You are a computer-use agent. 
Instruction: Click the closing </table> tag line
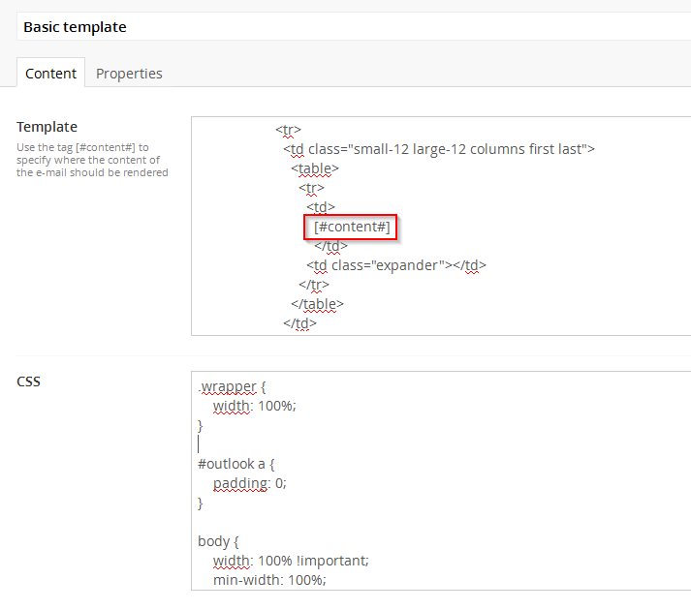(x=317, y=304)
